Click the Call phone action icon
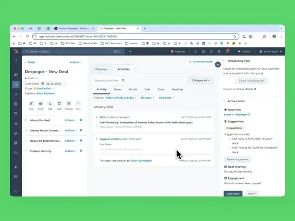The height and width of the screenshot is (221, 295). (x=50, y=104)
